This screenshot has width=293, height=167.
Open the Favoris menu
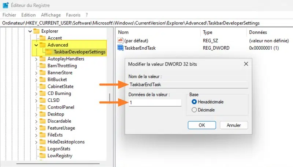[73, 15]
